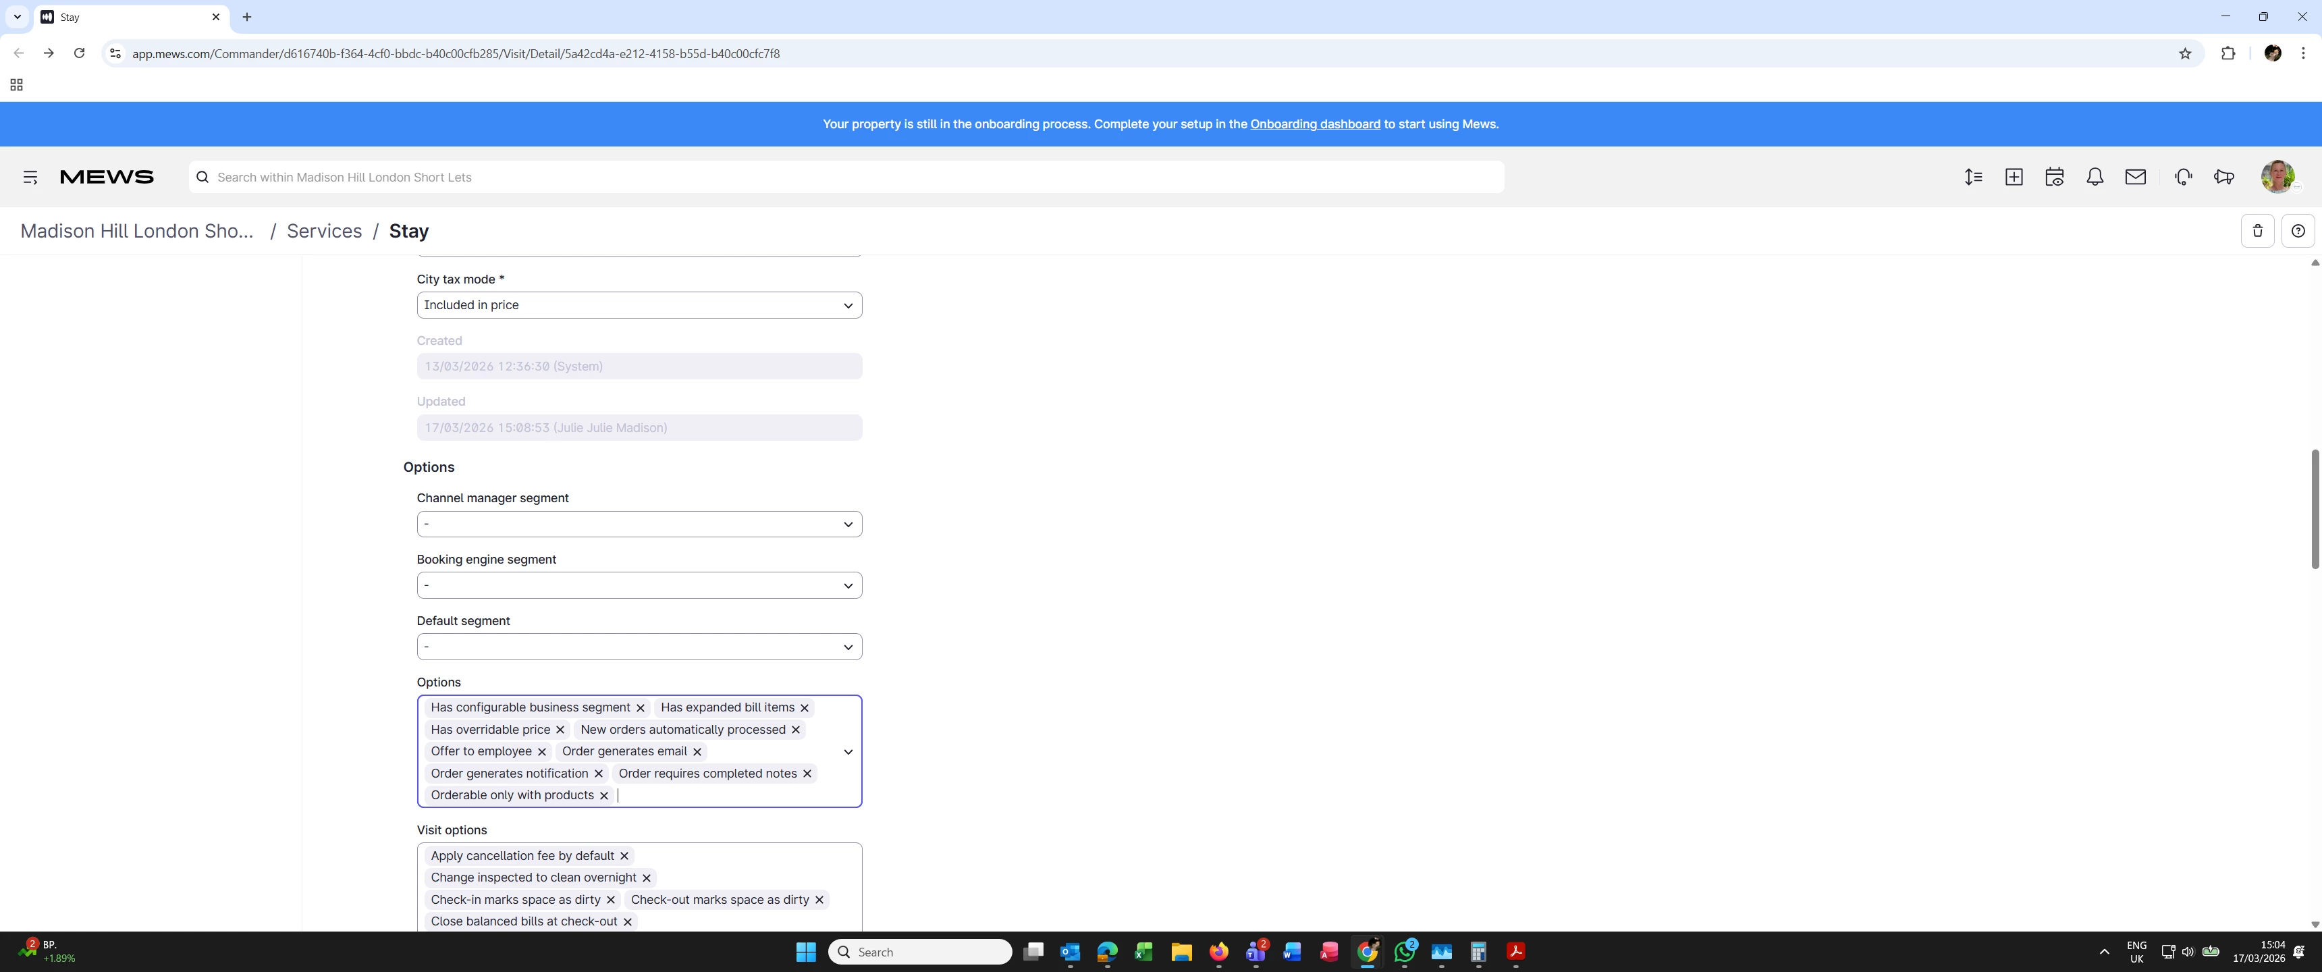This screenshot has width=2322, height=972.
Task: Open the Default segment dropdown
Action: [x=639, y=647]
